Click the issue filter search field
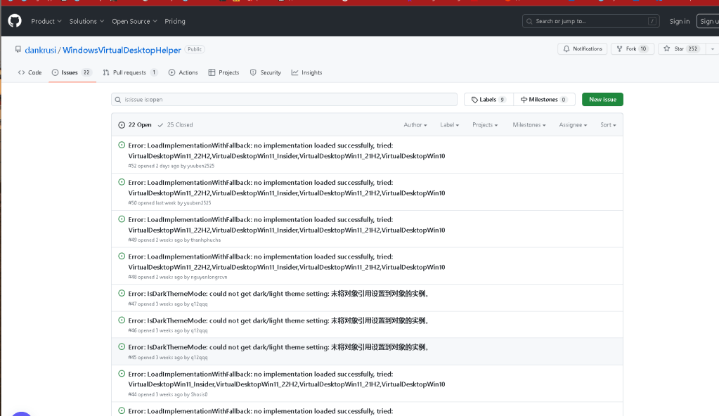Screen dimensions: 719x416 285,100
